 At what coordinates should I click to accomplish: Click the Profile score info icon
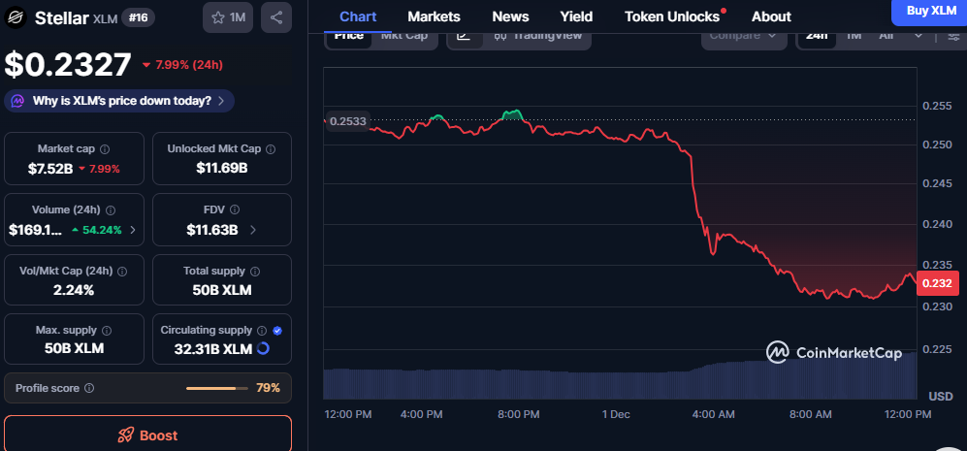(x=89, y=388)
